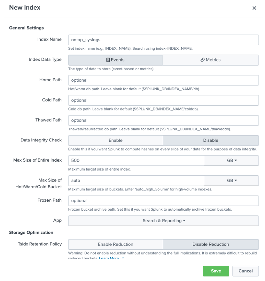265x281 pixels.
Task: Open the Search & Reporting app dropdown
Action: pyautogui.click(x=163, y=221)
